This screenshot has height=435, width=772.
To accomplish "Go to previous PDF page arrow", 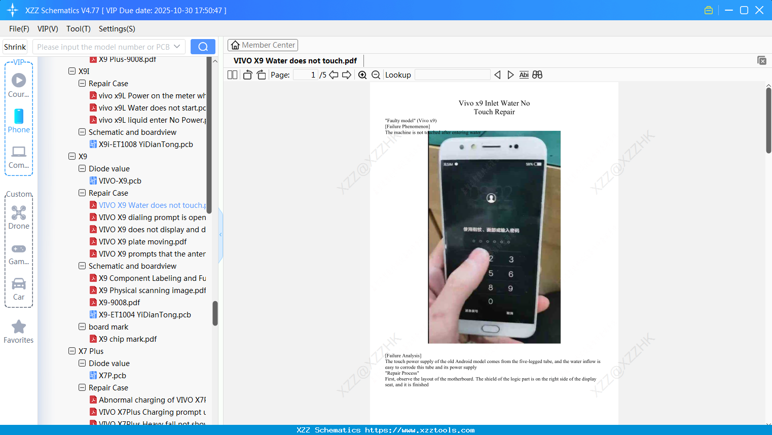I will (334, 75).
